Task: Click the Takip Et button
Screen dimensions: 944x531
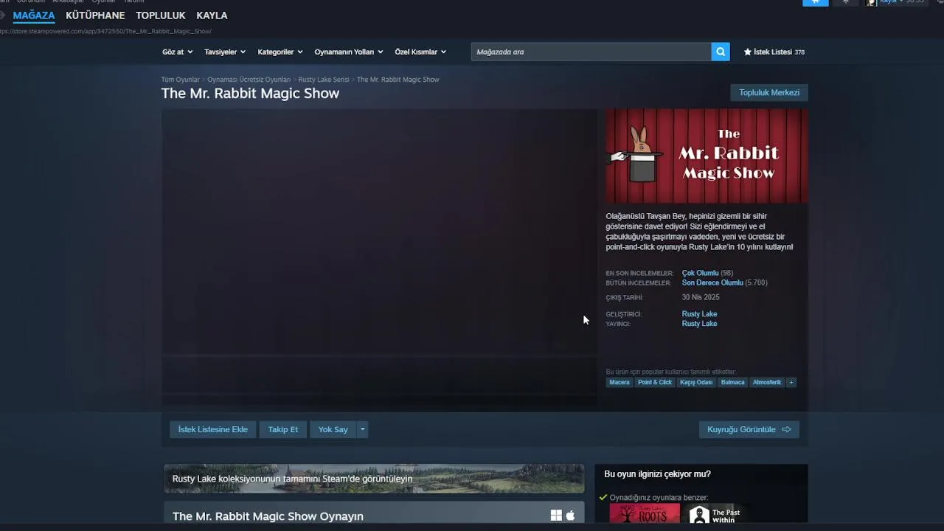Action: point(283,429)
